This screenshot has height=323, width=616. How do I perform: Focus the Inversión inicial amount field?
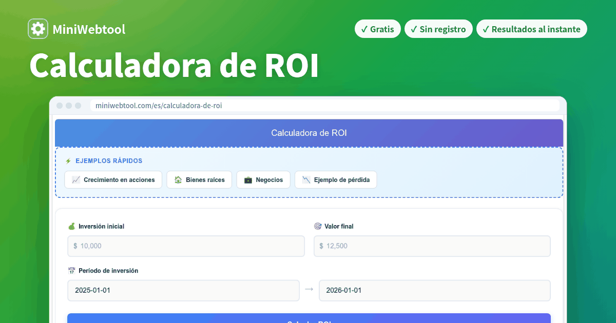(x=186, y=246)
